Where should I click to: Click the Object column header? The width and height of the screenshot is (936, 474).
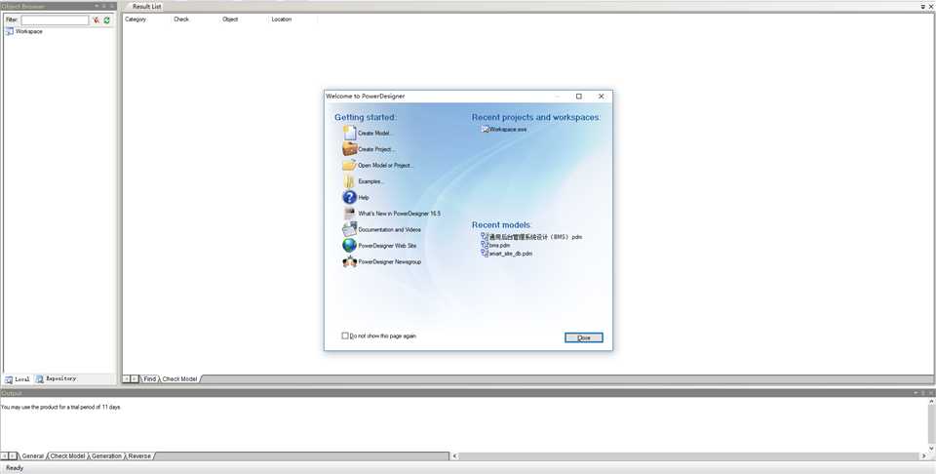coord(230,20)
